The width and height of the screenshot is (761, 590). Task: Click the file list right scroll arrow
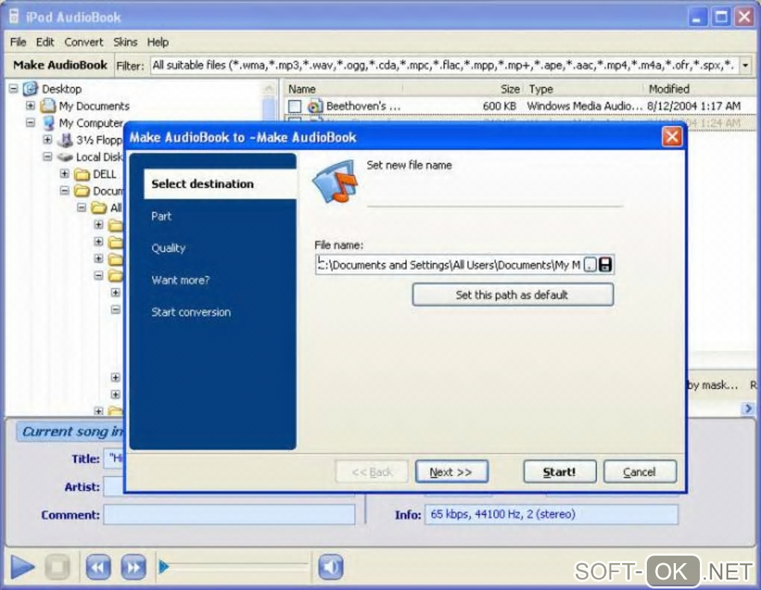[748, 409]
